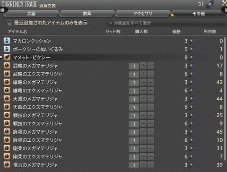Click the ポークシーのぬいぐるみ item icon

tap(7, 49)
